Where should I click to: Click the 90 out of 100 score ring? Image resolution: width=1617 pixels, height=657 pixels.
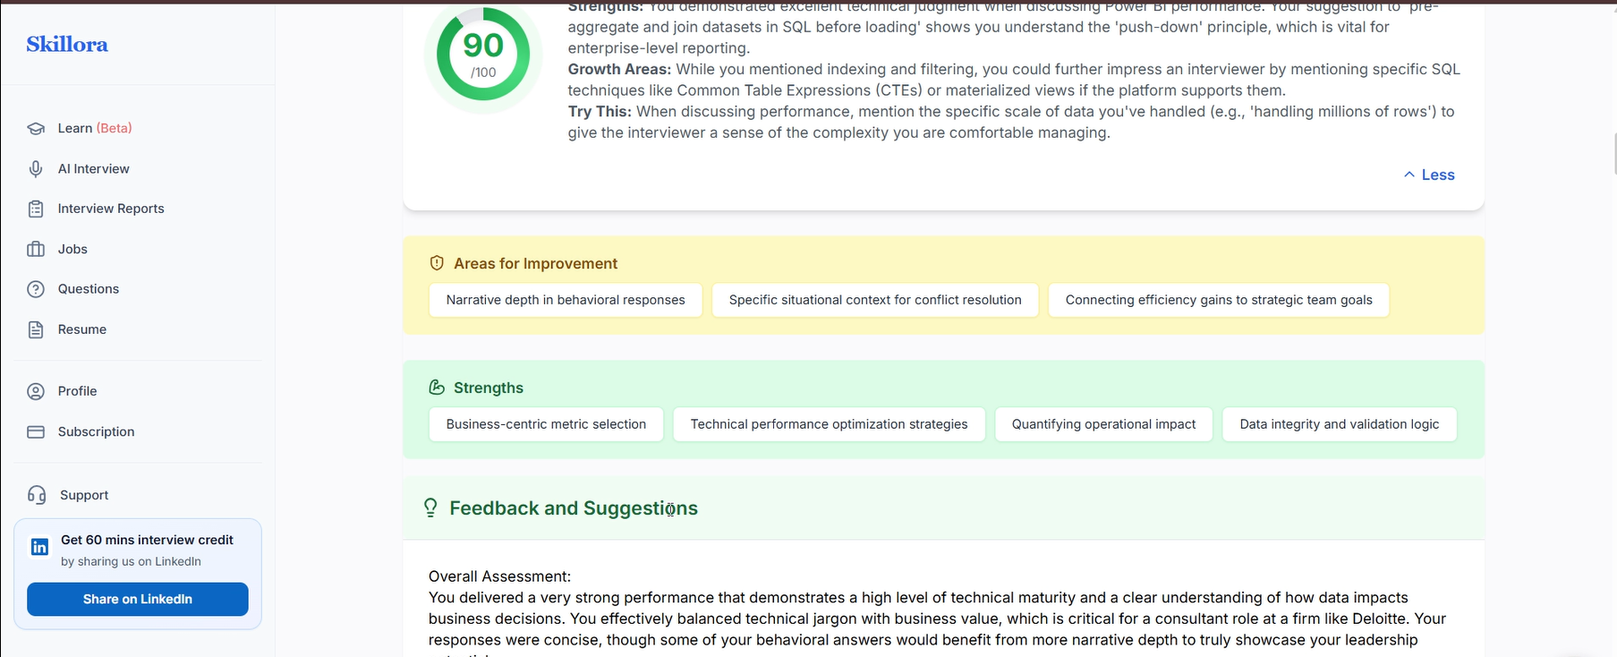pos(483,55)
